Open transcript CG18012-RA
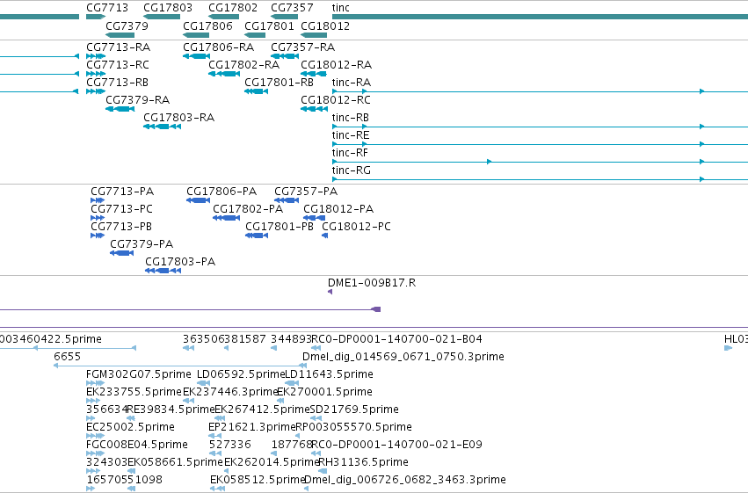This screenshot has height=493, width=748. [337, 65]
